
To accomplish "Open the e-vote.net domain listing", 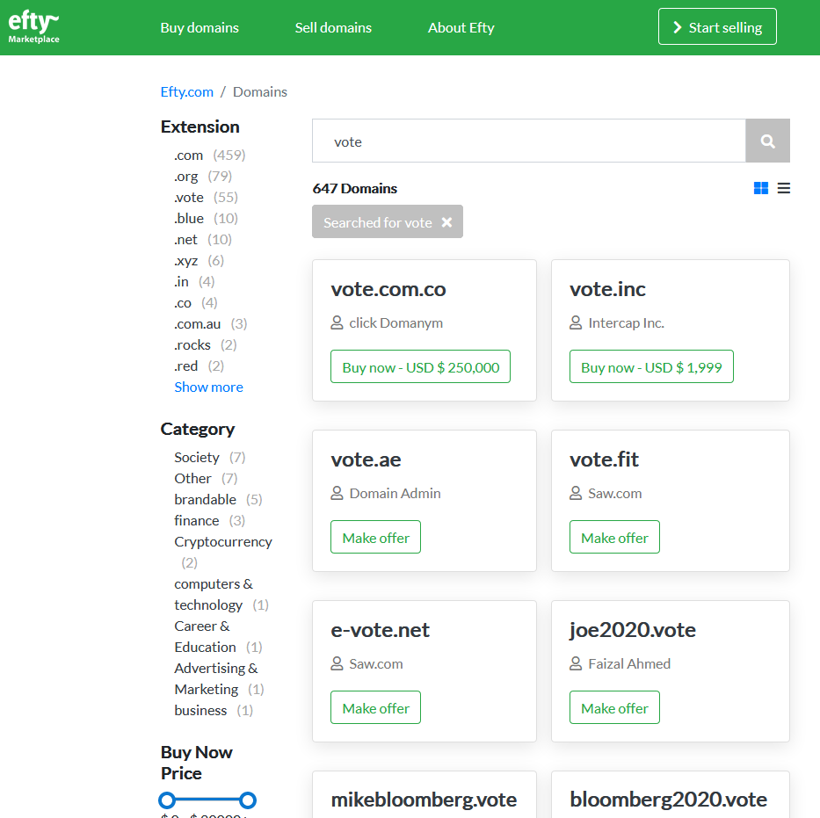I will [x=381, y=630].
